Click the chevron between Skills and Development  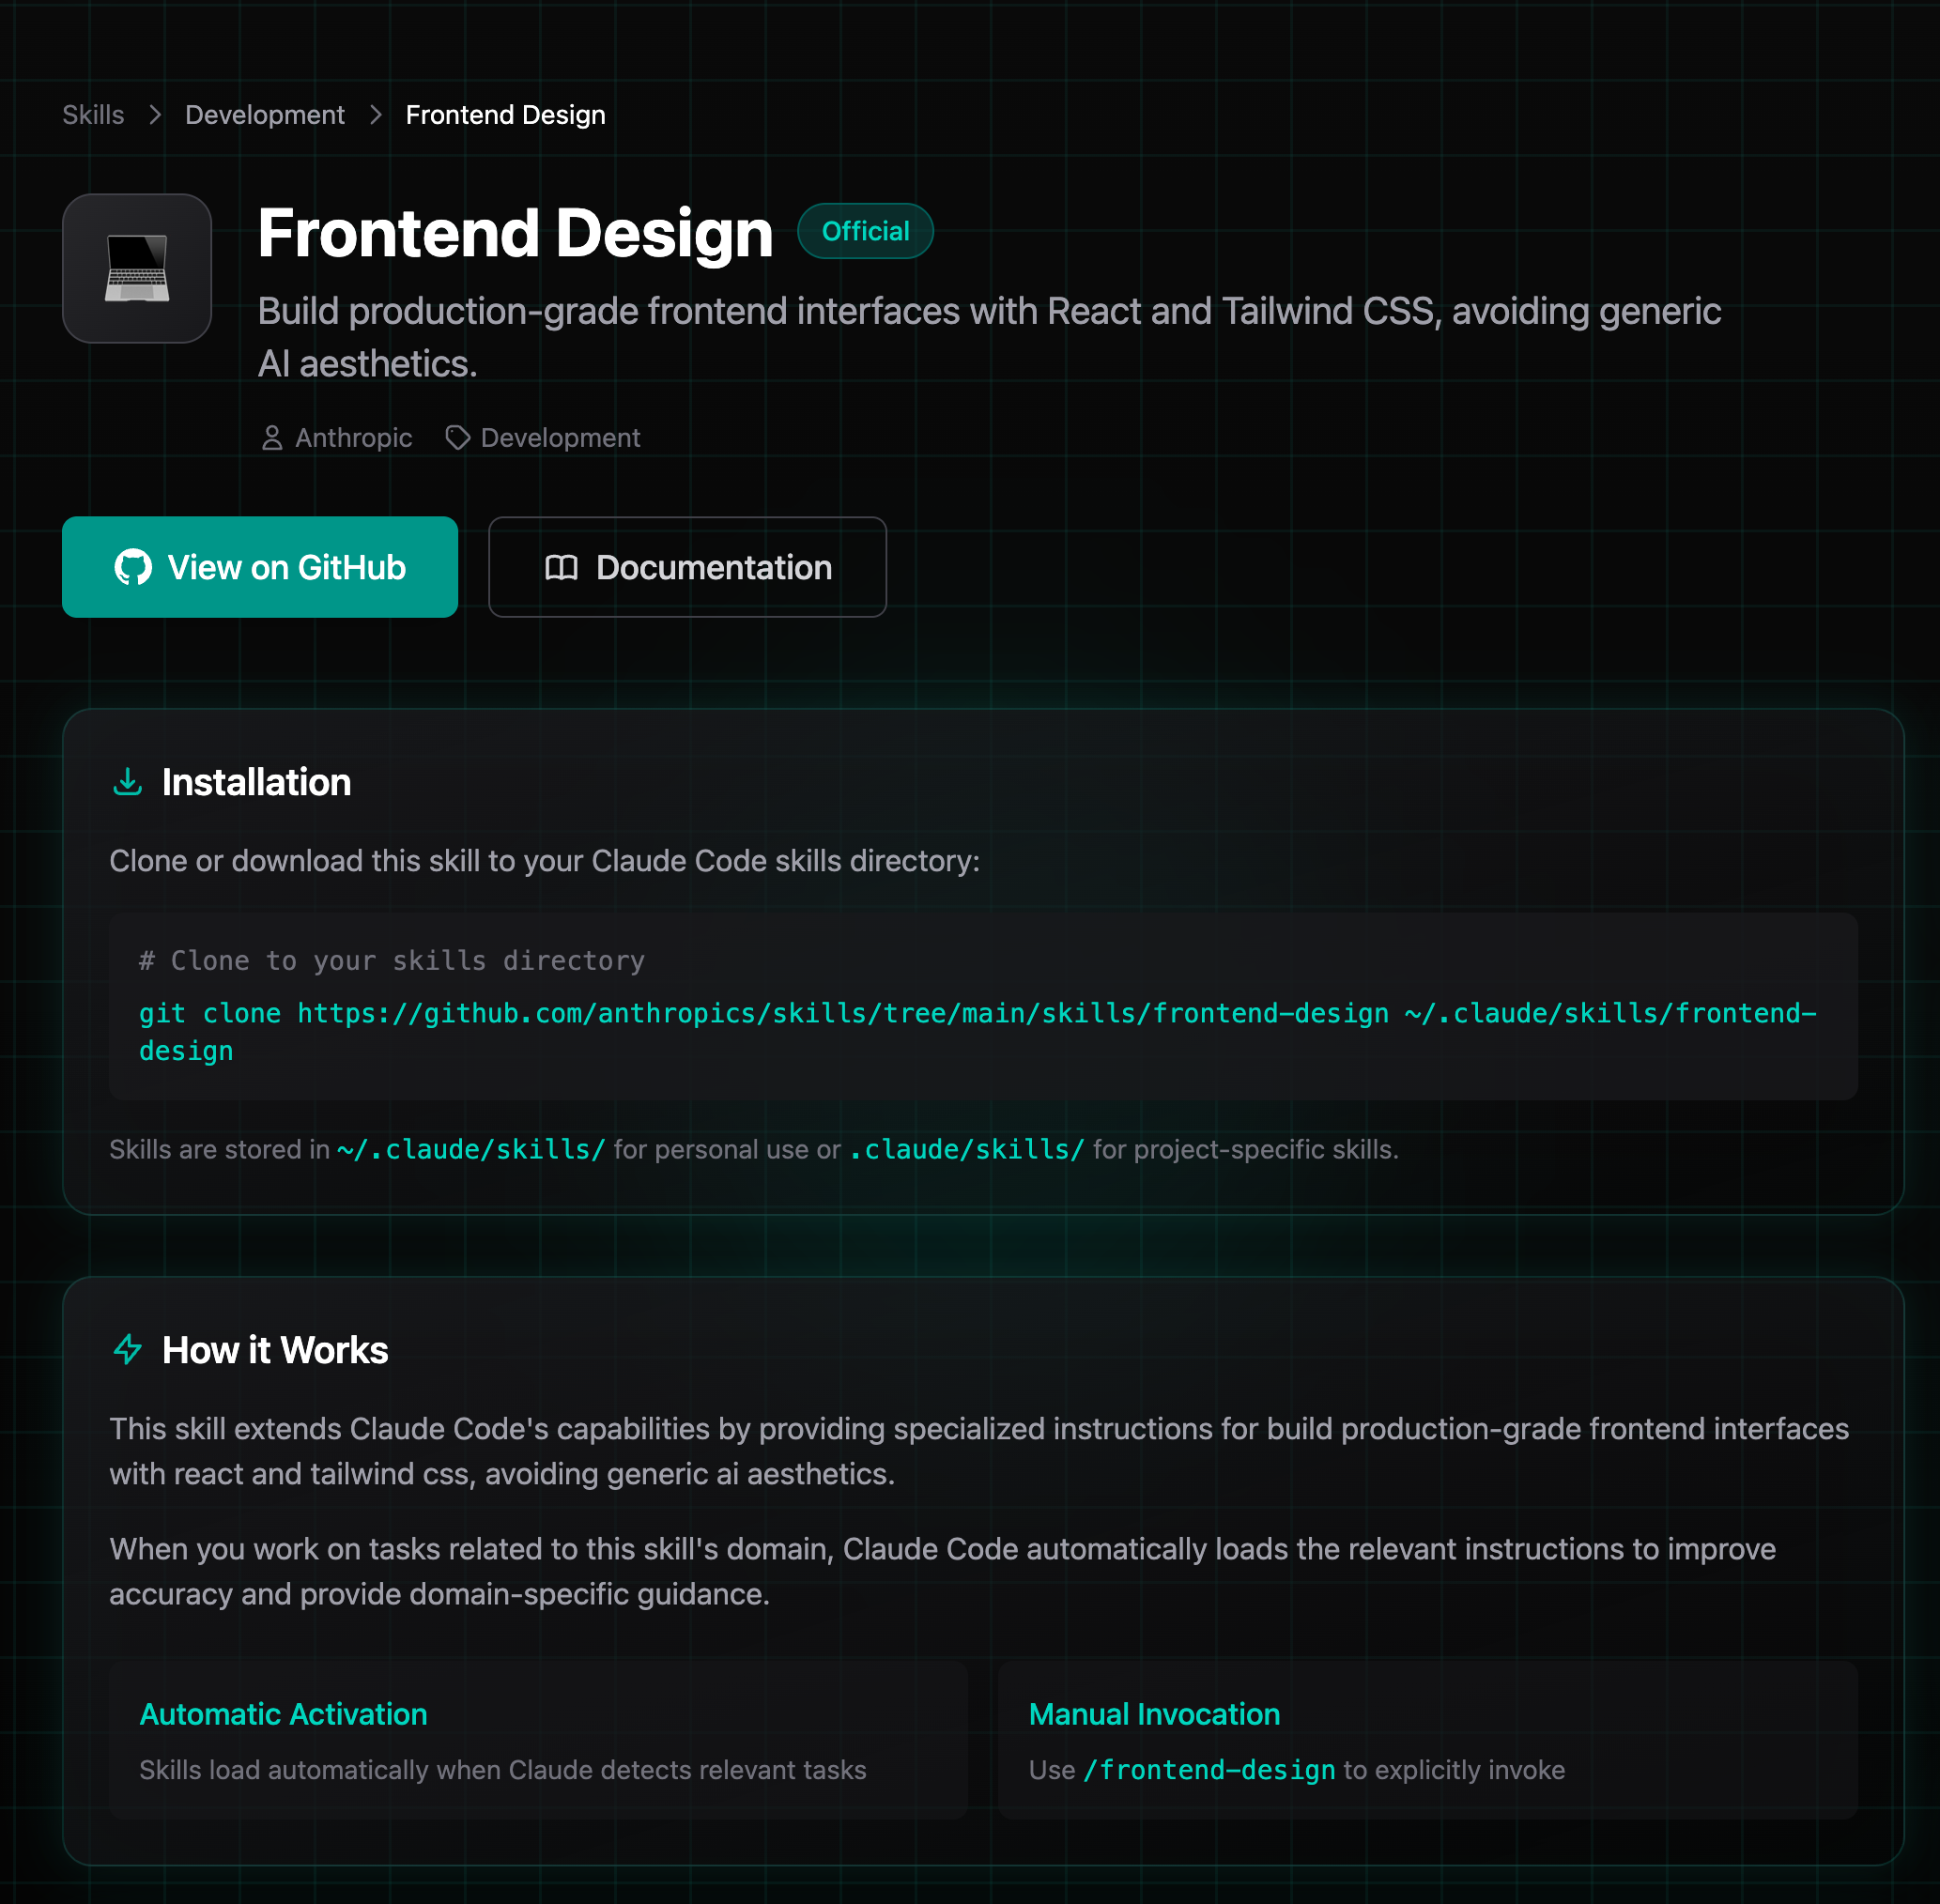[x=155, y=115]
